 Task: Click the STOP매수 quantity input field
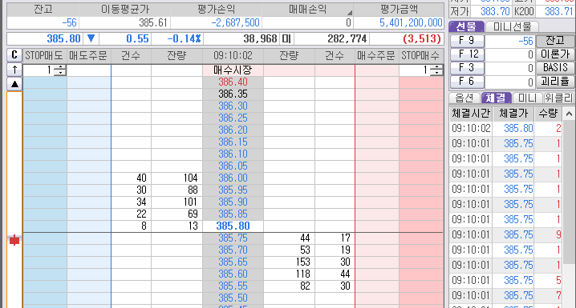[x=415, y=70]
